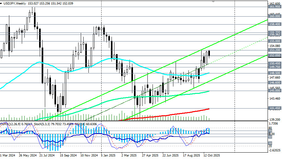This screenshot has height=159, width=282.
Task: Select the indicator level 50 label
Action: tap(270, 137)
